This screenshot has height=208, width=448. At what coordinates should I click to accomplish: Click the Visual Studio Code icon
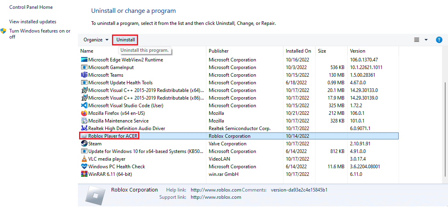[x=84, y=106]
